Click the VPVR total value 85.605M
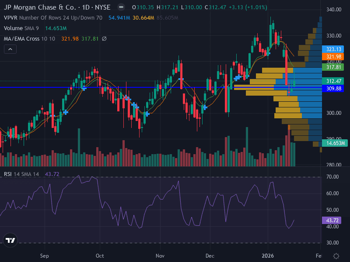 tap(168, 18)
